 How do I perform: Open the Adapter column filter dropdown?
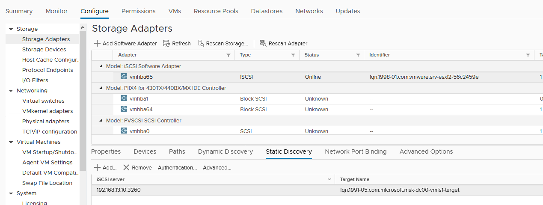228,55
